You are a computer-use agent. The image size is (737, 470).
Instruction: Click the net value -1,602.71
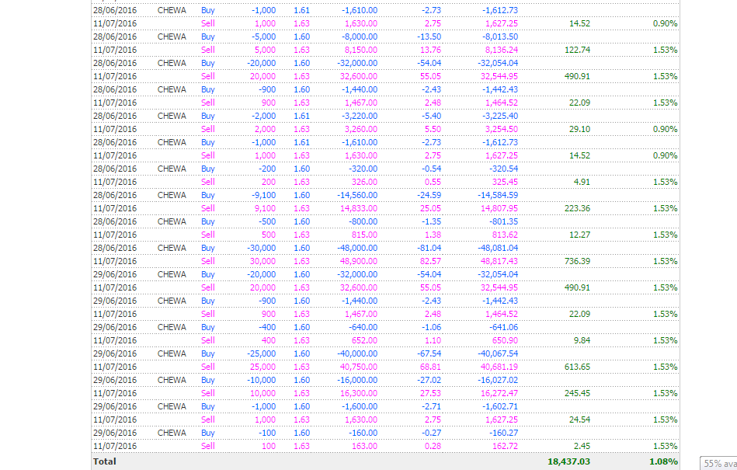499,406
